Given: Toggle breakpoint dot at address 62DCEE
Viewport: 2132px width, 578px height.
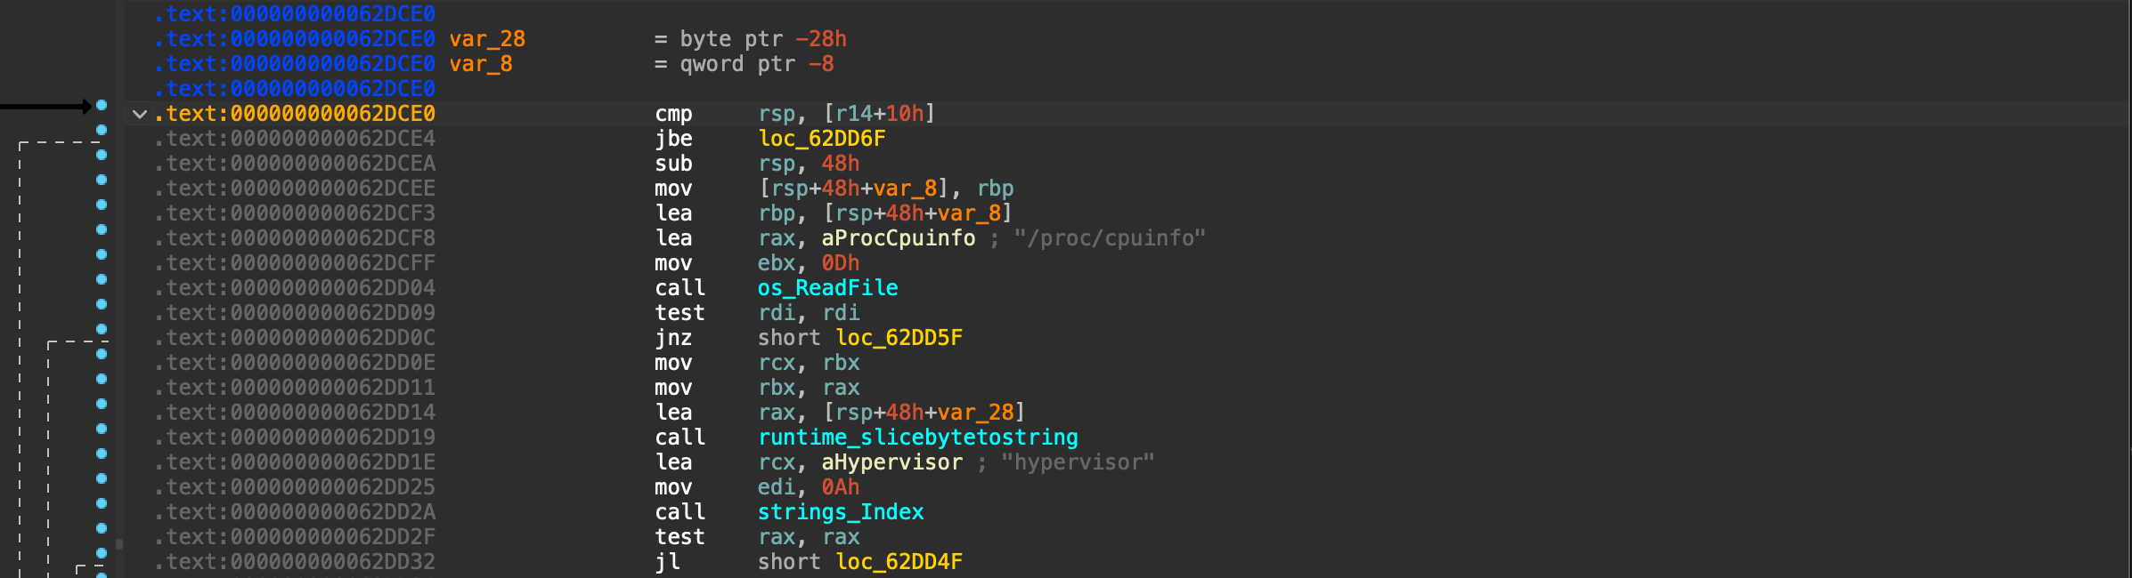Looking at the screenshot, I should tap(102, 180).
